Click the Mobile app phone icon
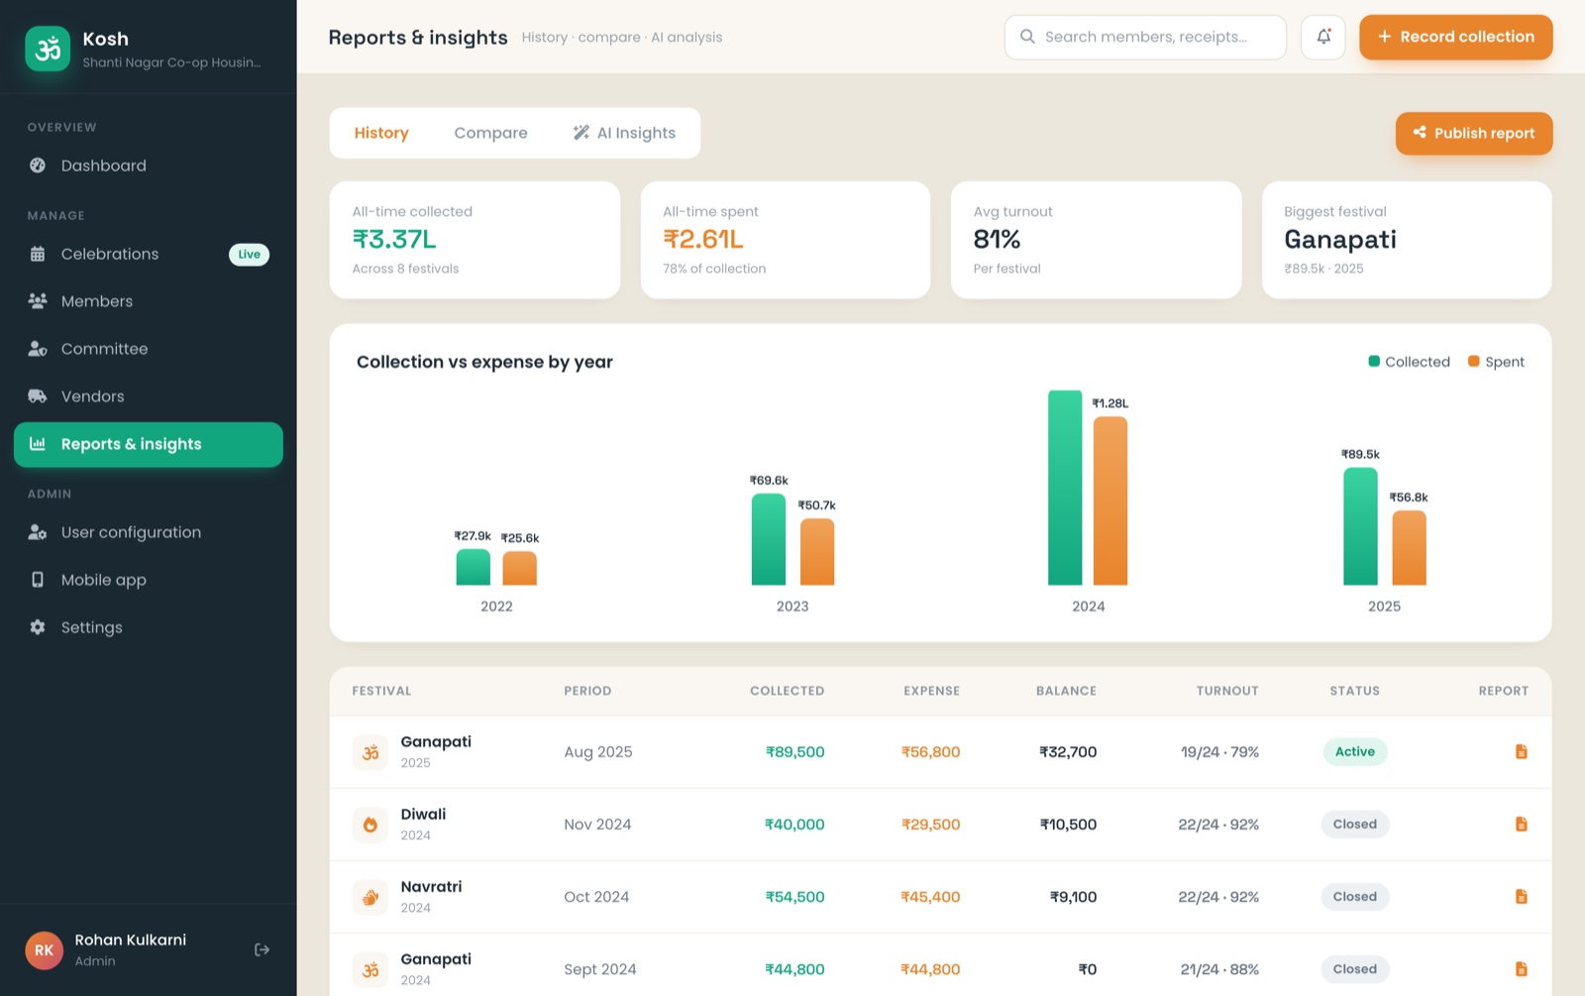Screen dimensions: 1585x996 click(38, 580)
